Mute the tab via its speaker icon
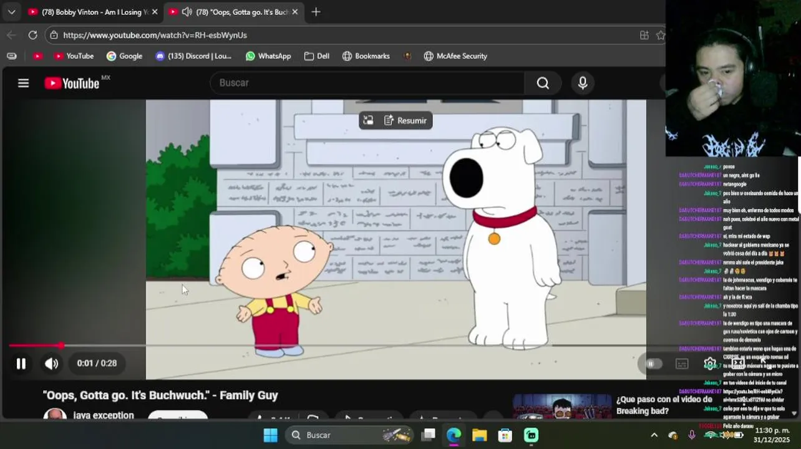The width and height of the screenshot is (801, 449). (187, 12)
